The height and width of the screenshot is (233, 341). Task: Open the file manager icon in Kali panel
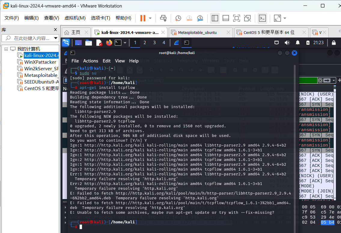click(89, 43)
